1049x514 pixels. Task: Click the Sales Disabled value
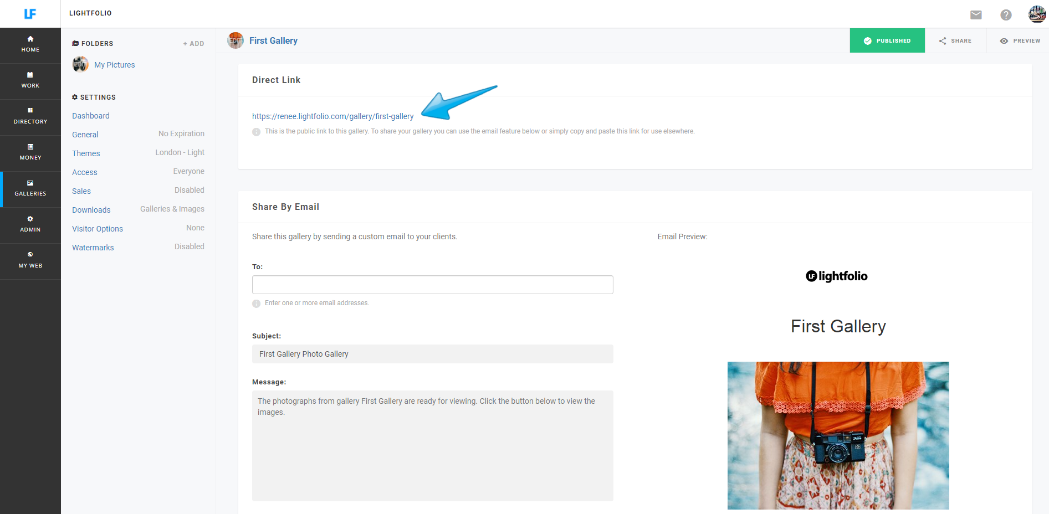pos(190,190)
